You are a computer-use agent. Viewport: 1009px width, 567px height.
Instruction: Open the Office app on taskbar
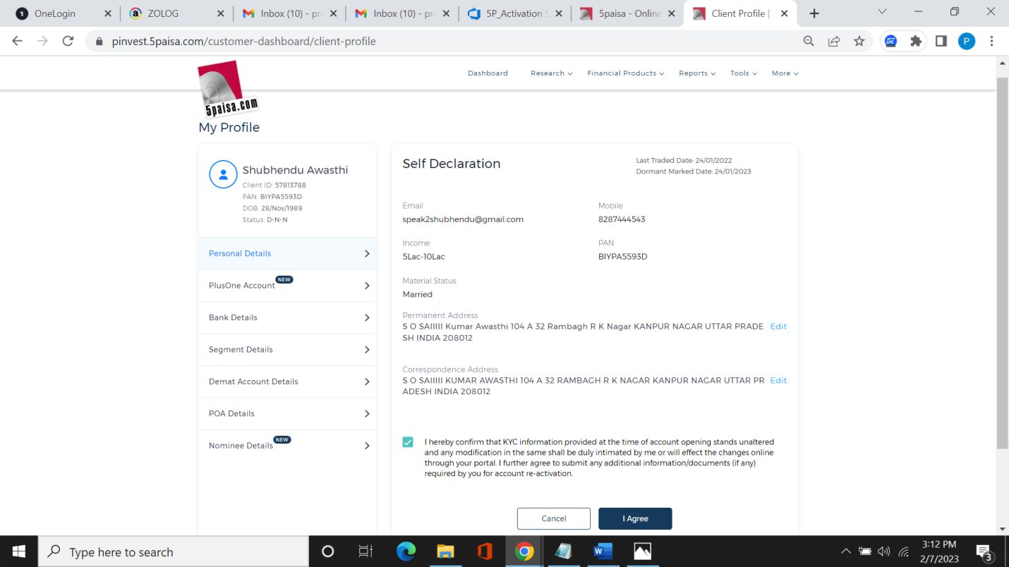(485, 551)
